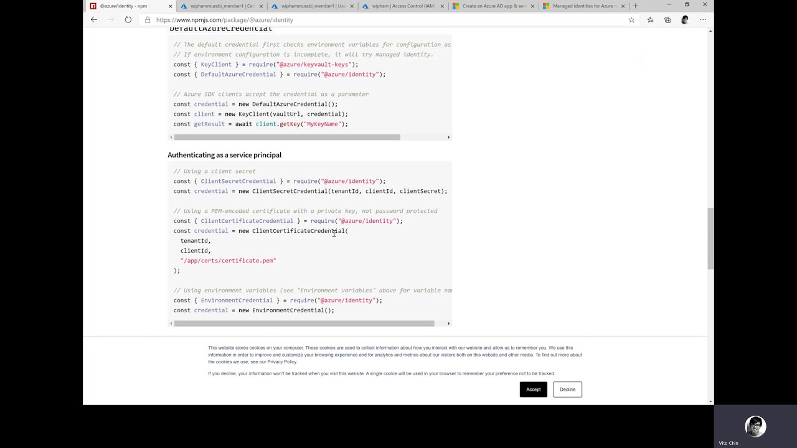Click right arrow of service principal code scrollbar

[448, 324]
